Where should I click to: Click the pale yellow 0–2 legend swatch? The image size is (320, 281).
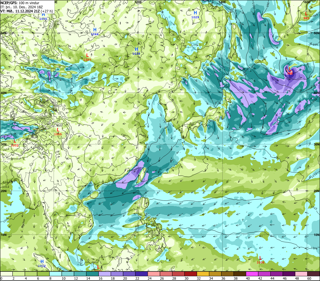[6, 274]
